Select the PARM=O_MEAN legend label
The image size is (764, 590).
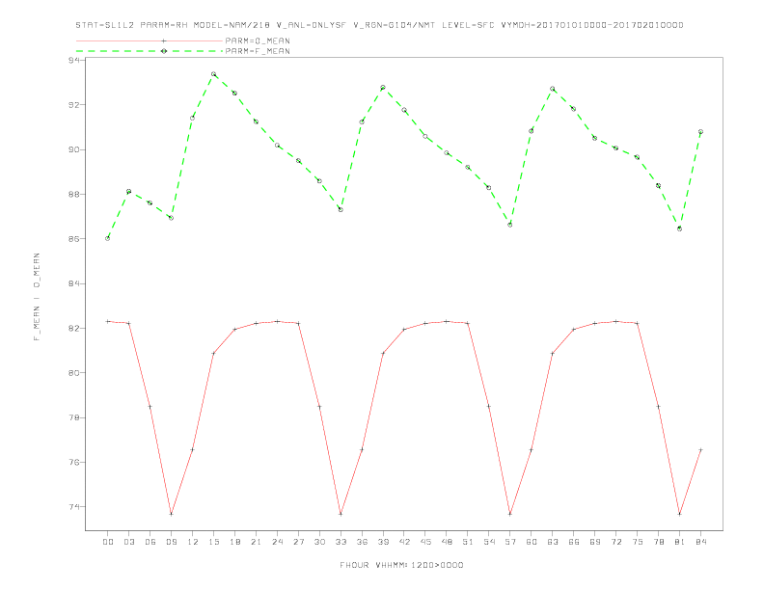pyautogui.click(x=258, y=40)
